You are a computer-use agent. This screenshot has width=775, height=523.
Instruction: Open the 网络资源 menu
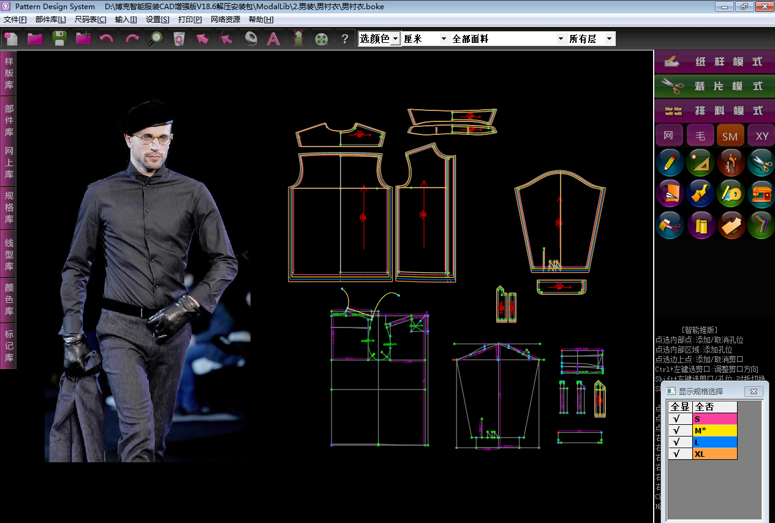click(x=225, y=20)
